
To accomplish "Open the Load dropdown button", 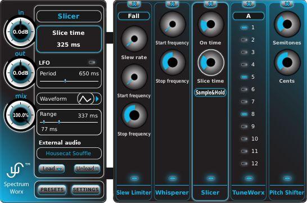I will pos(52,169).
